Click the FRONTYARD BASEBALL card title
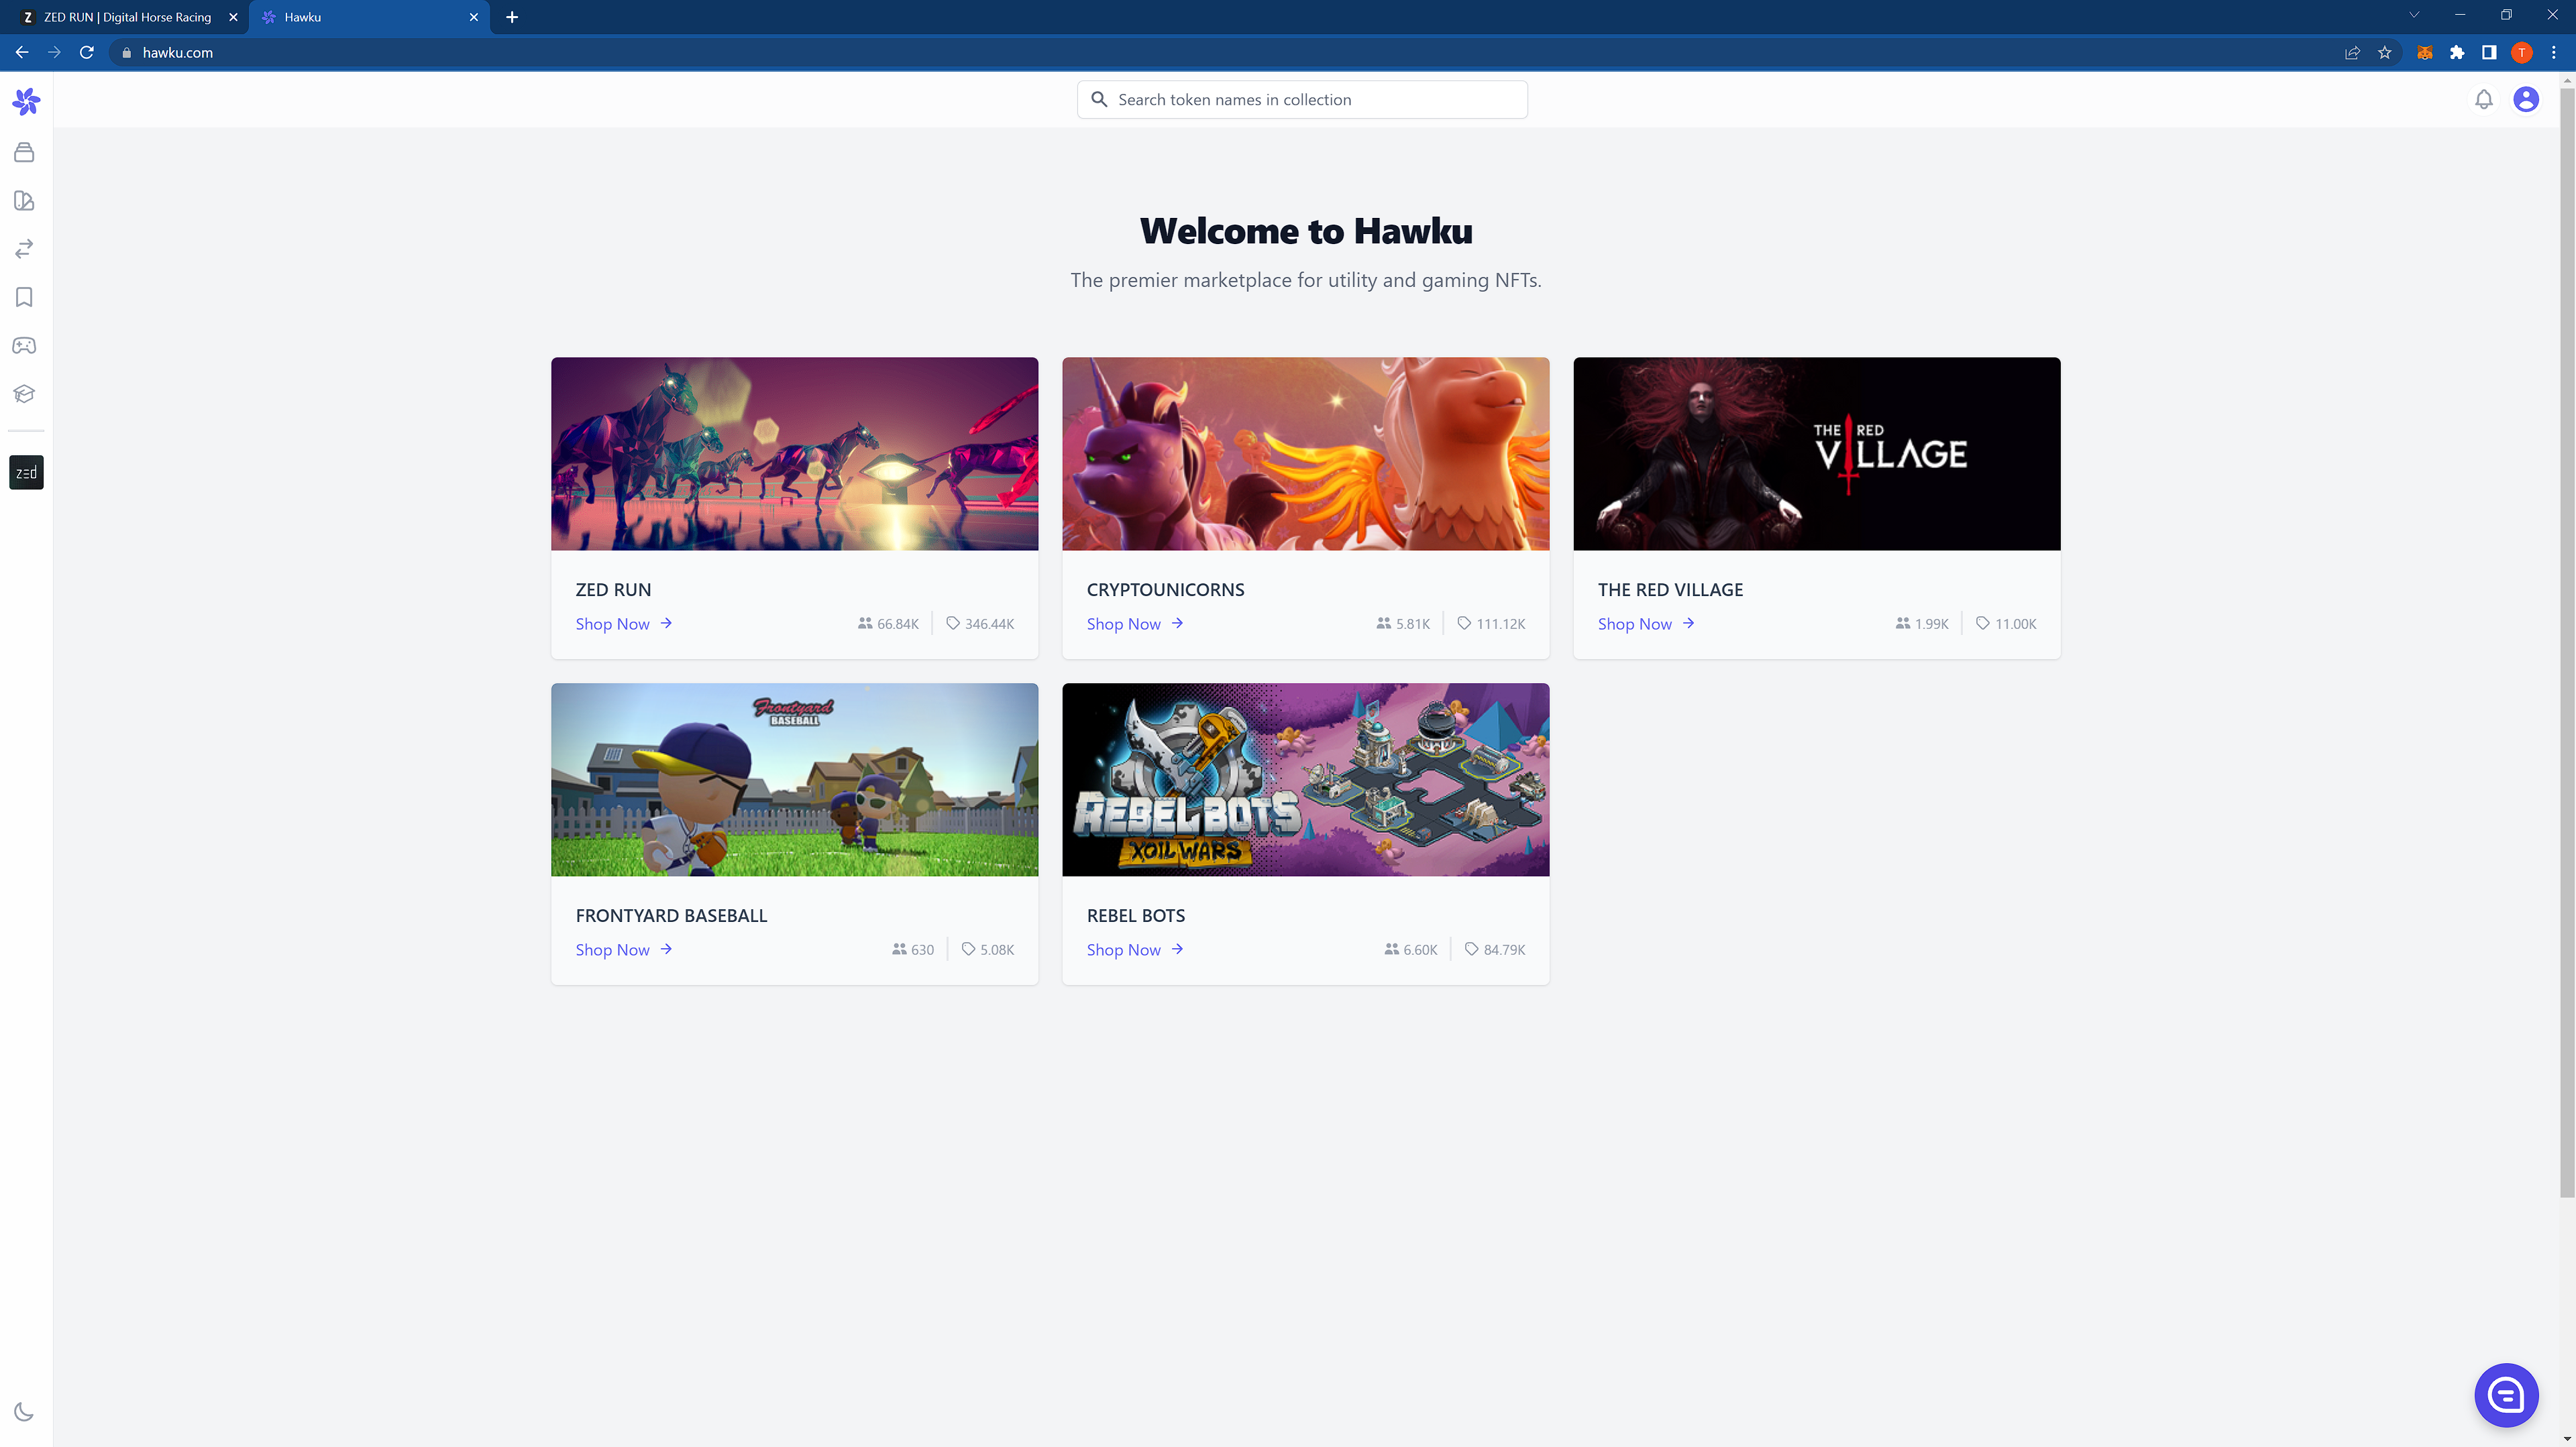2576x1447 pixels. [x=671, y=915]
